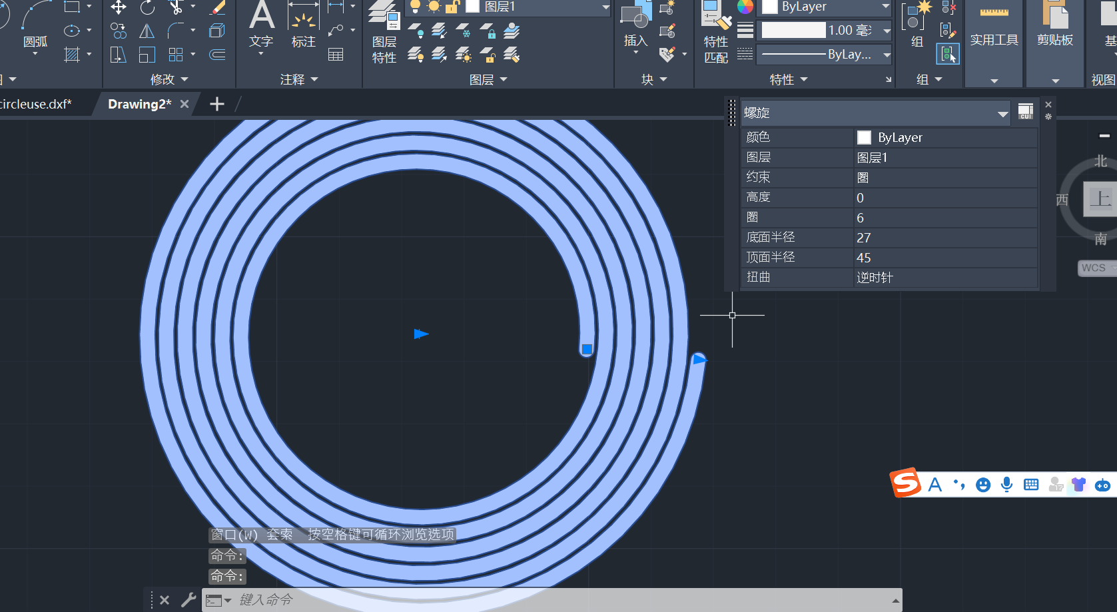This screenshot has width=1117, height=612.
Task: Open the CUI customize button in quick properties
Action: point(1025,112)
